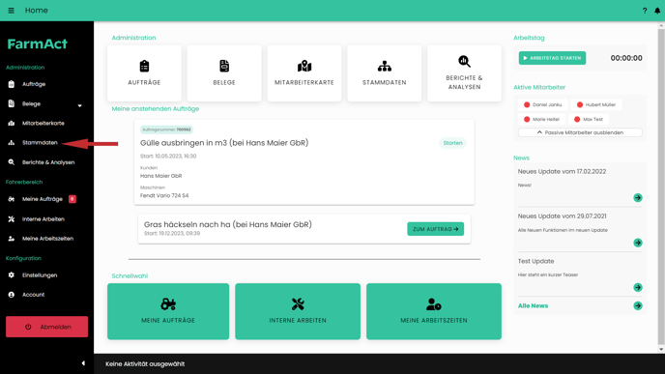Click the Auftragsnummer tag
Viewport: 665px width, 374px height.
click(166, 129)
